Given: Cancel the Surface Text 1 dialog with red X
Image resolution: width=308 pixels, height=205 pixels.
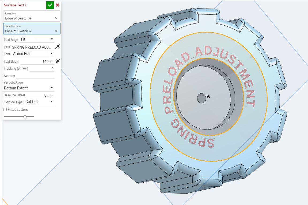Looking at the screenshot, I should pos(58,5).
